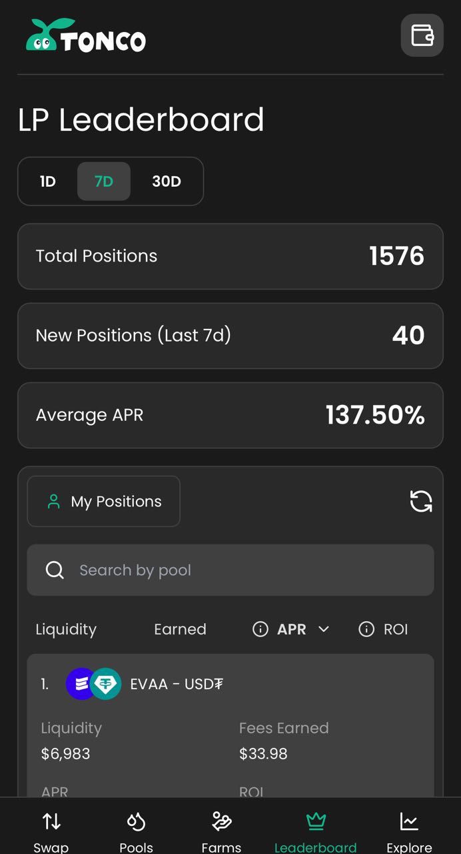Sort by the Earned column
The image size is (461, 854).
click(x=180, y=629)
